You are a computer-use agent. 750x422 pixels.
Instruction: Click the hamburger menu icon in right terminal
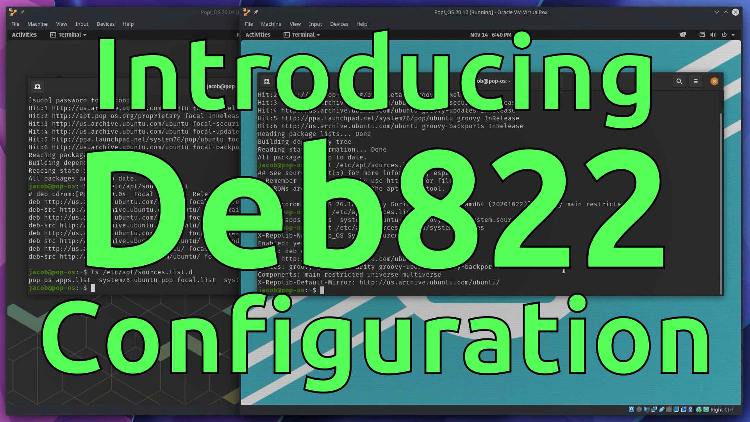pyautogui.click(x=695, y=81)
